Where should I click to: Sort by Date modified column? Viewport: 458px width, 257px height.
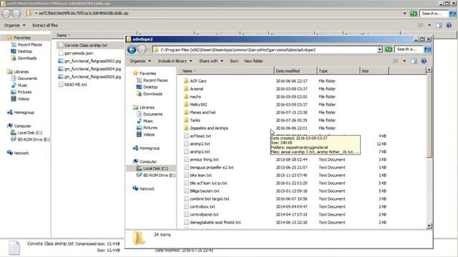(295, 71)
